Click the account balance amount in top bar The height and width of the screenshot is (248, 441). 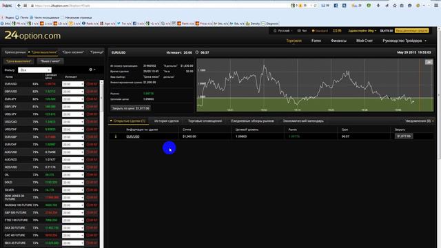pos(386,30)
